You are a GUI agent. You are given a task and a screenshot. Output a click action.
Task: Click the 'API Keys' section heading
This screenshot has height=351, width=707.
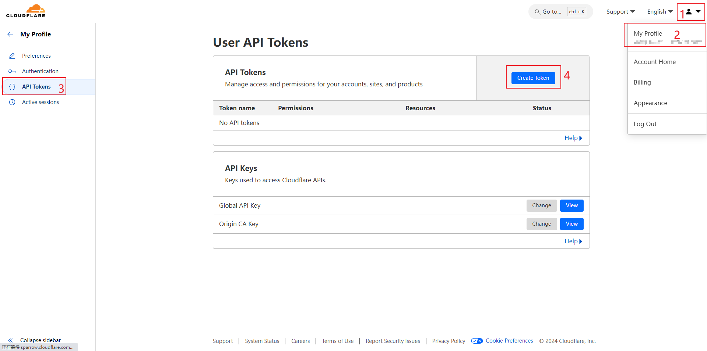coord(241,168)
